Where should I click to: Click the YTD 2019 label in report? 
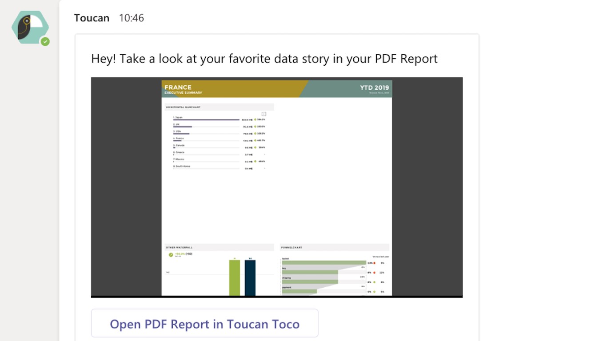(x=374, y=88)
